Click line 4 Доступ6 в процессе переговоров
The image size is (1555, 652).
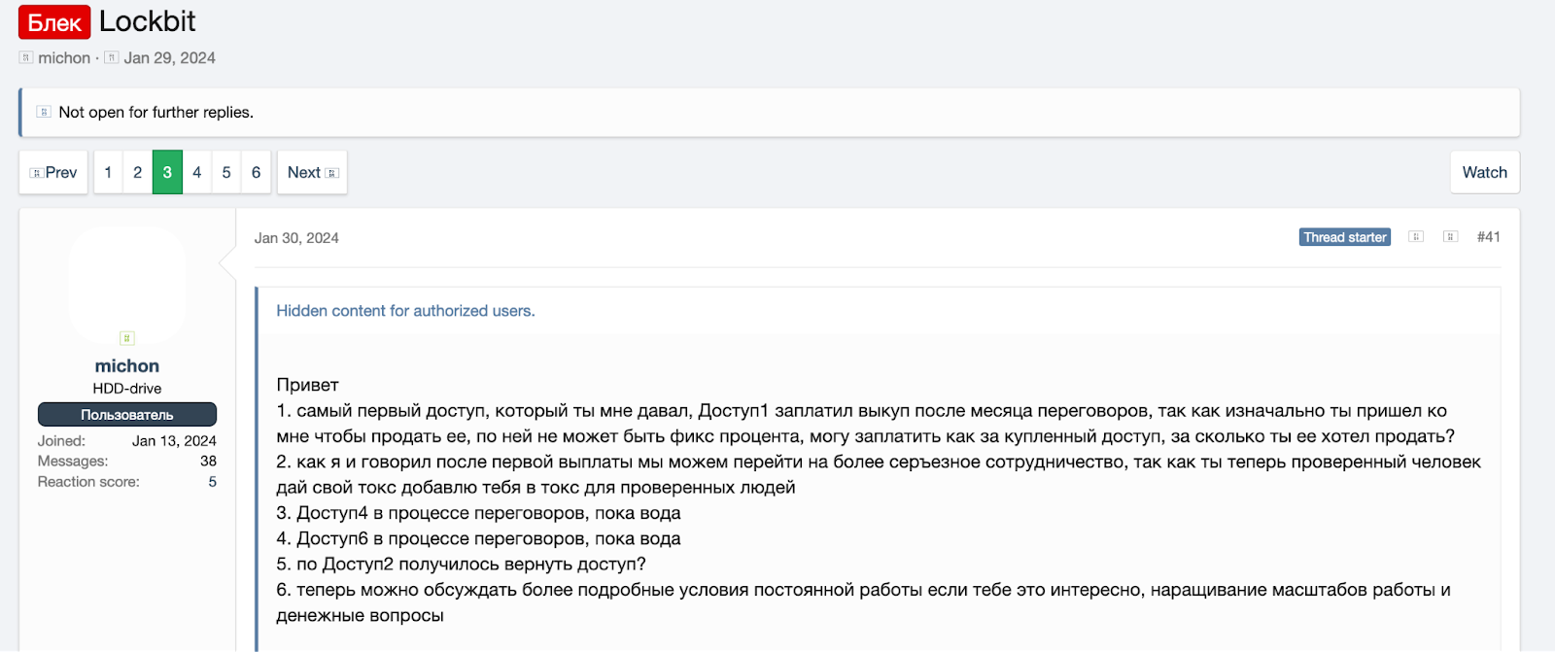click(478, 538)
